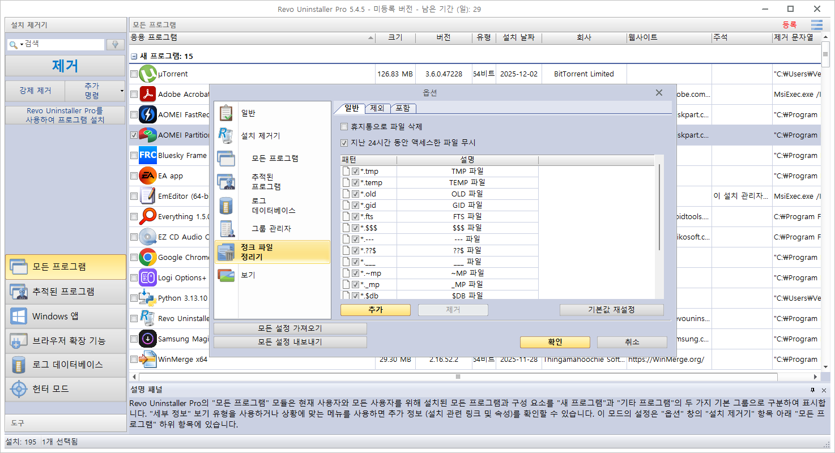Open 그룹 관리자 settings in options dialog
835x453 pixels.
(271, 229)
